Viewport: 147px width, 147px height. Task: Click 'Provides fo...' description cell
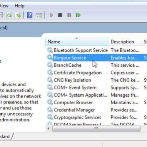tap(124, 117)
